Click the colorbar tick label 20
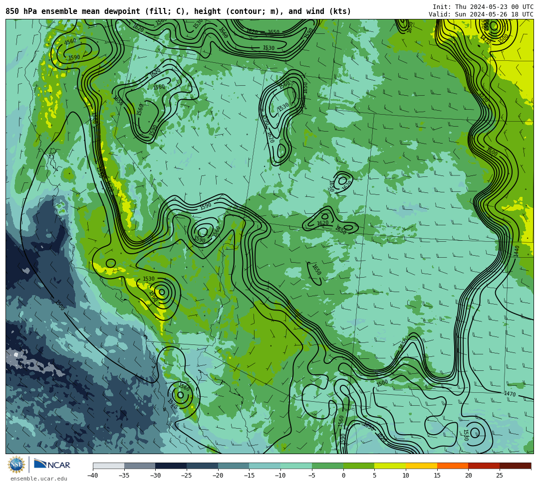This screenshot has width=539, height=485. pyautogui.click(x=469, y=476)
